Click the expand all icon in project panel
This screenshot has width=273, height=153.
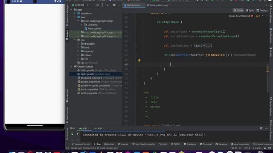102,5
